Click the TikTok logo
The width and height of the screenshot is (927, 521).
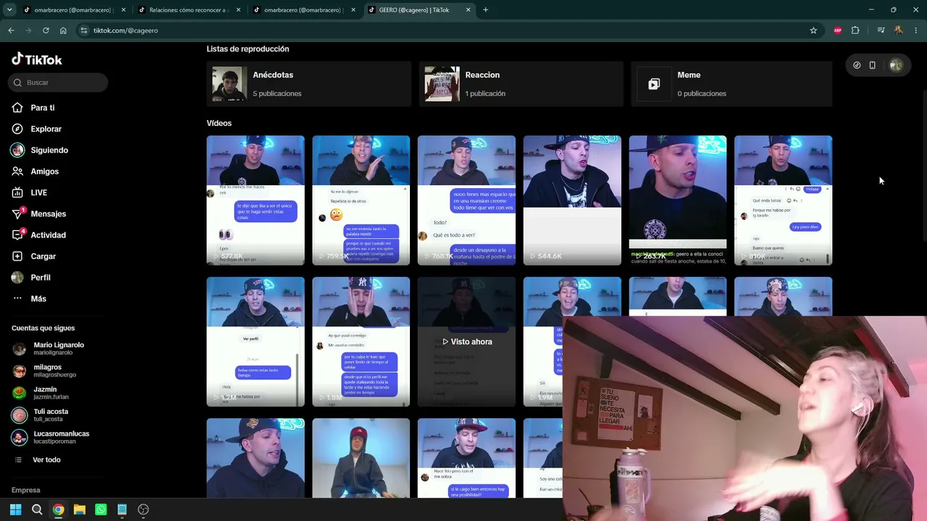pos(37,59)
